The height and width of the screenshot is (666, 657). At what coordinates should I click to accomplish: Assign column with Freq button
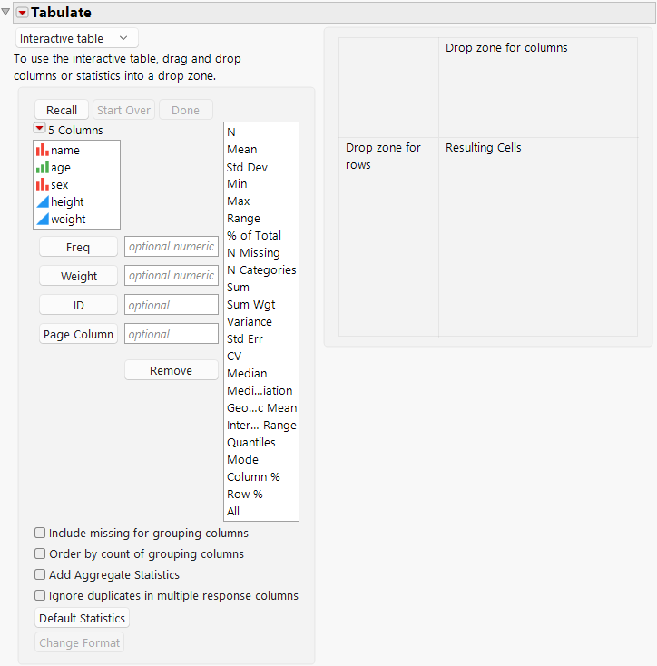[78, 247]
